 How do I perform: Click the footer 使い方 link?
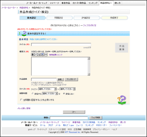pos(123,122)
